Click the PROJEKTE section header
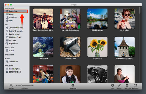146x94 pixels. point(9,66)
